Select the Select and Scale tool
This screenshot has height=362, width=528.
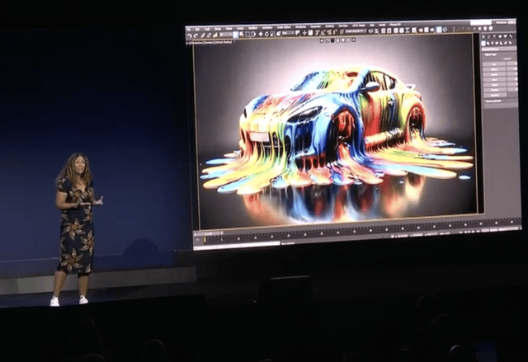click(272, 34)
